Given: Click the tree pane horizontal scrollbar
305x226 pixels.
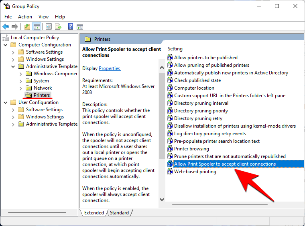Looking at the screenshot, I should pyautogui.click(x=37, y=212).
